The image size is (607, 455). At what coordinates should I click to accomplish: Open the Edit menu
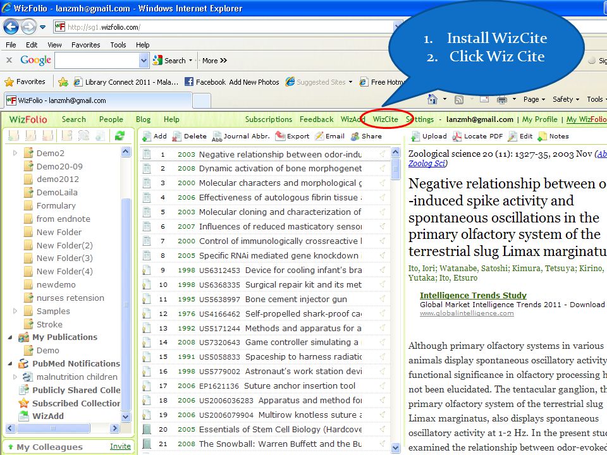pos(32,45)
